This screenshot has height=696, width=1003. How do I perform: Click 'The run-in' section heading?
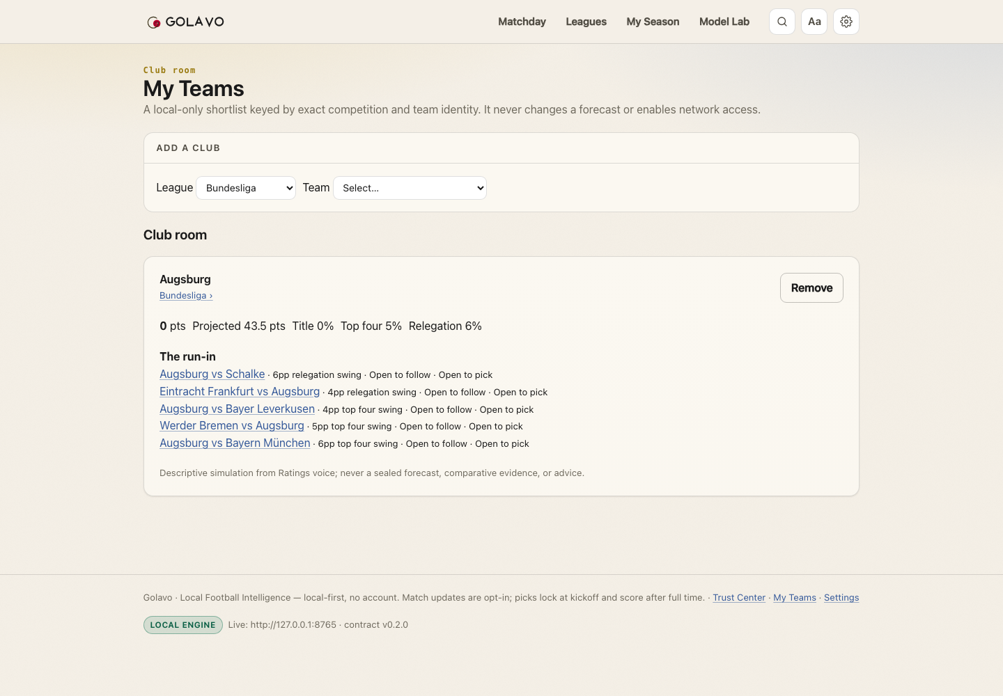[187, 356]
